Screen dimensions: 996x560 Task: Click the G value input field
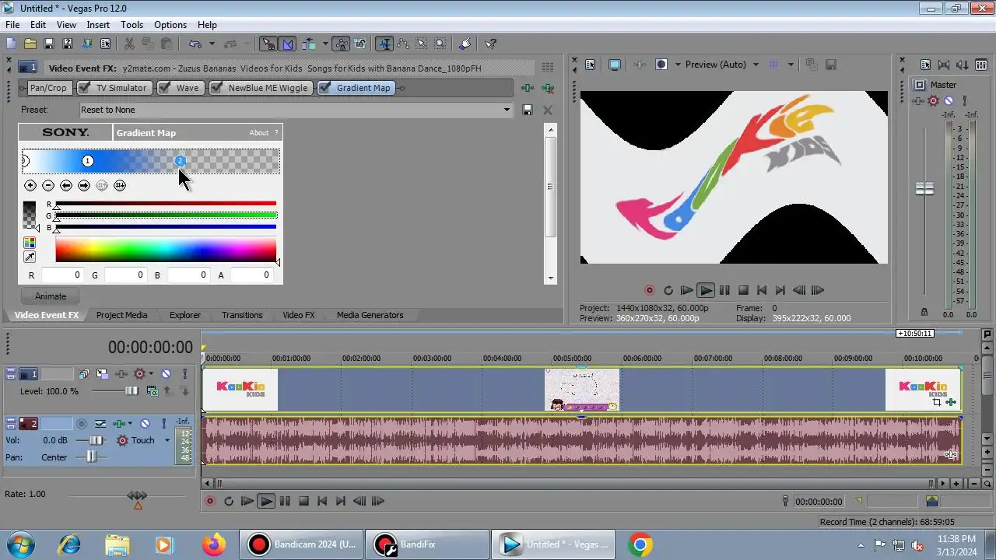tap(125, 275)
